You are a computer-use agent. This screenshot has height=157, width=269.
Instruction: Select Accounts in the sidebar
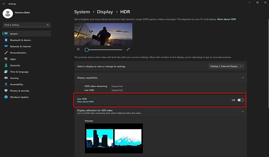(15, 65)
